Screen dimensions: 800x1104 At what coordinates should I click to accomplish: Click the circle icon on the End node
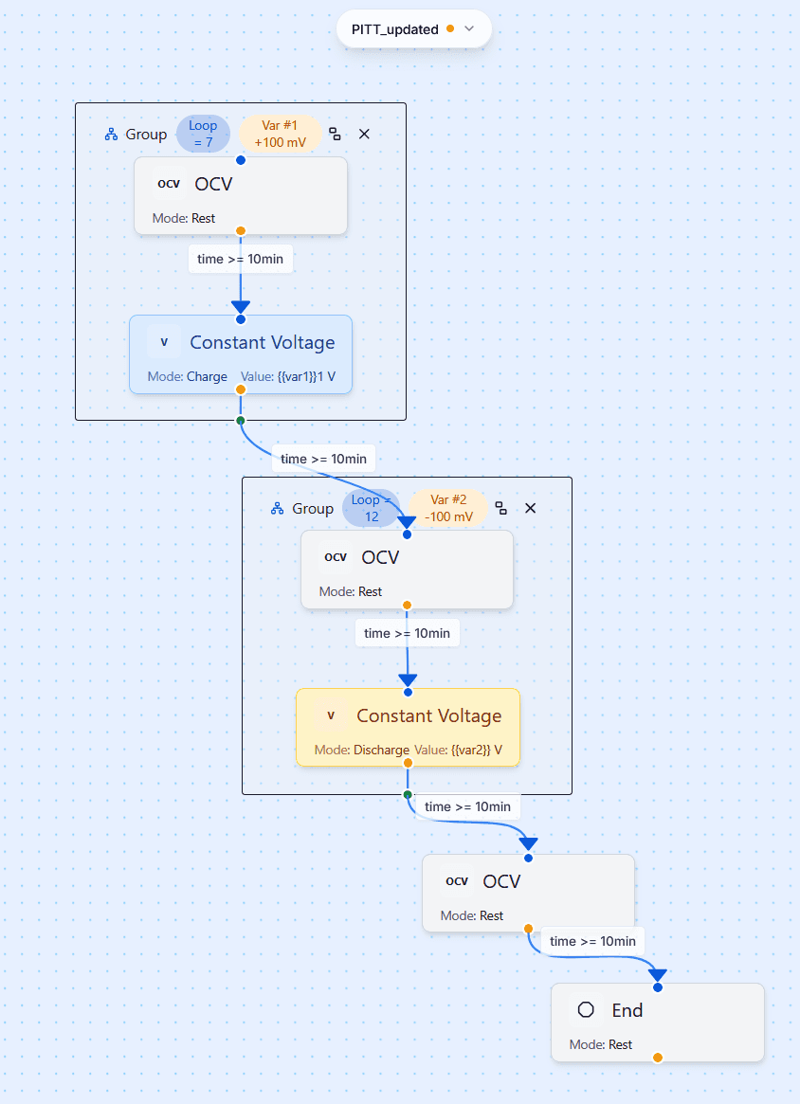[586, 1010]
